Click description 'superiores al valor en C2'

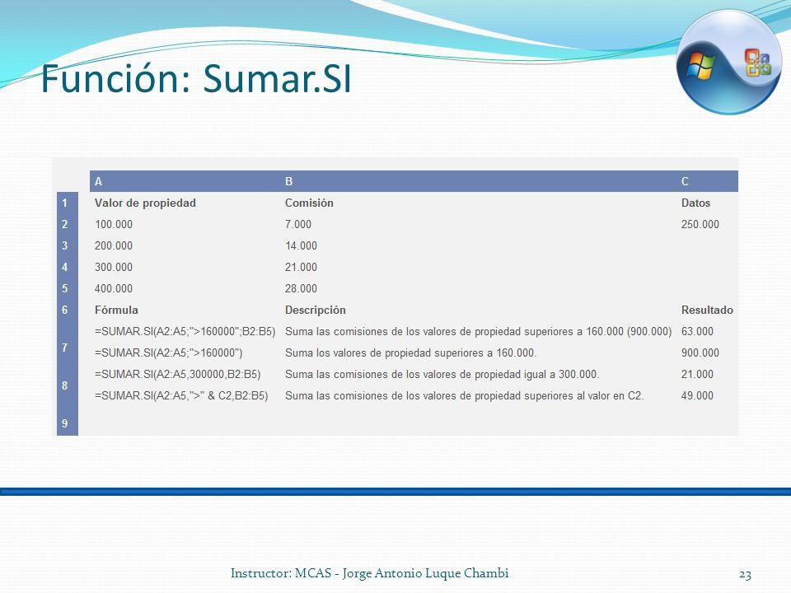465,396
